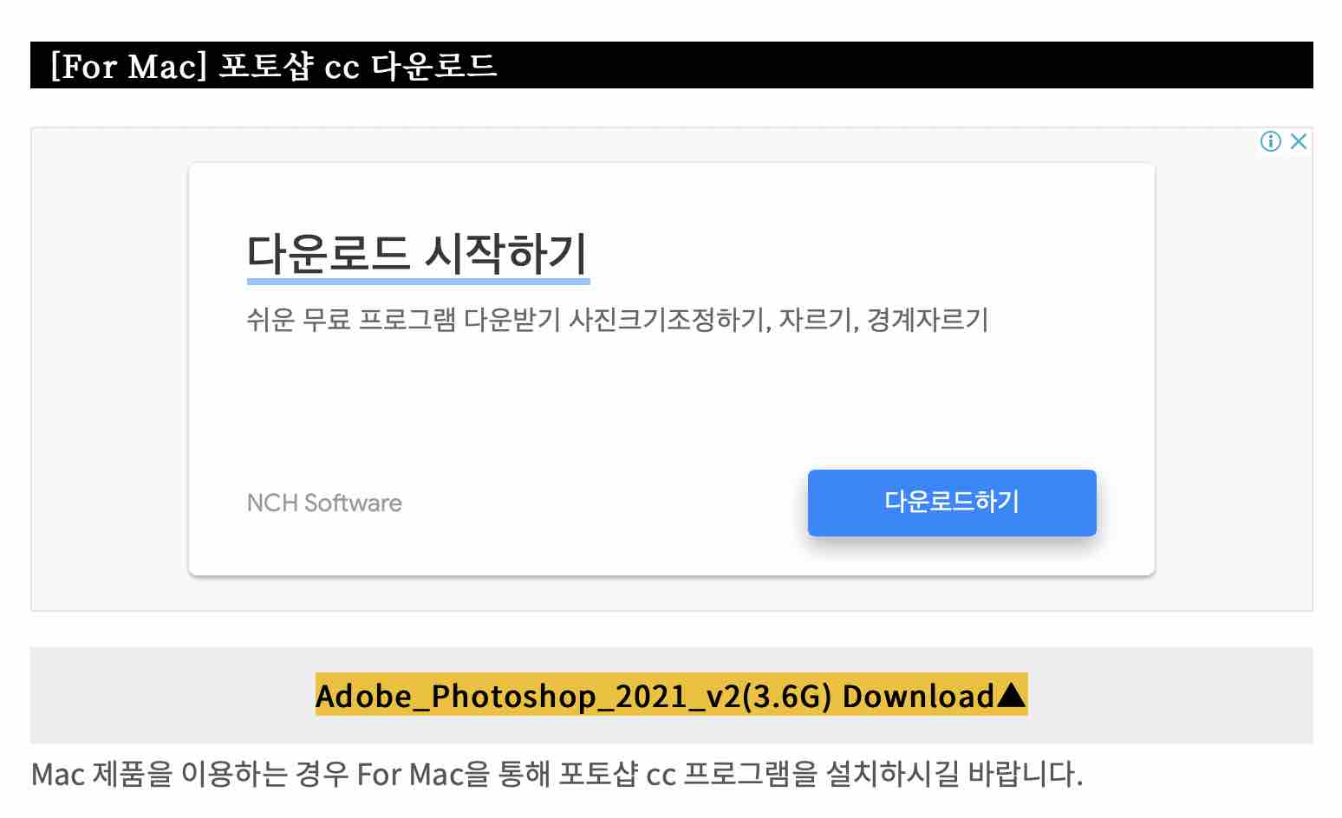Click the ad info icon
Screen dimensions: 1342x818
click(1270, 141)
